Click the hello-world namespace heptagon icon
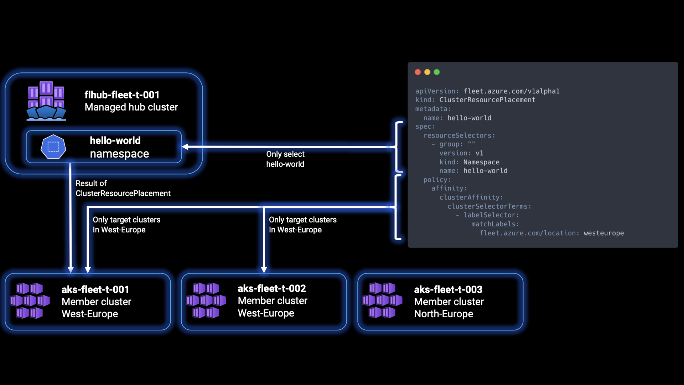Screen dimensions: 684x385 (53, 147)
